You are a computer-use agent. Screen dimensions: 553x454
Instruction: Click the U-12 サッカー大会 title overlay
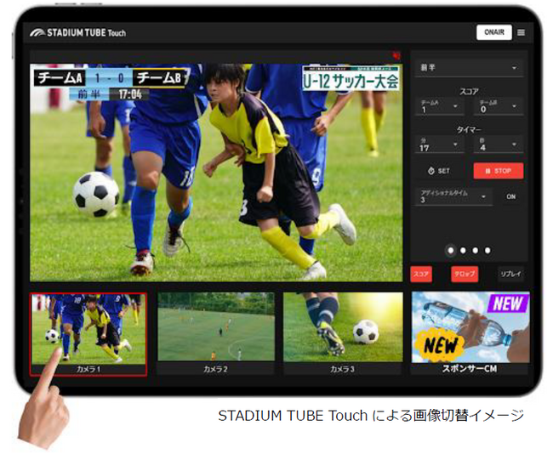[x=351, y=78]
